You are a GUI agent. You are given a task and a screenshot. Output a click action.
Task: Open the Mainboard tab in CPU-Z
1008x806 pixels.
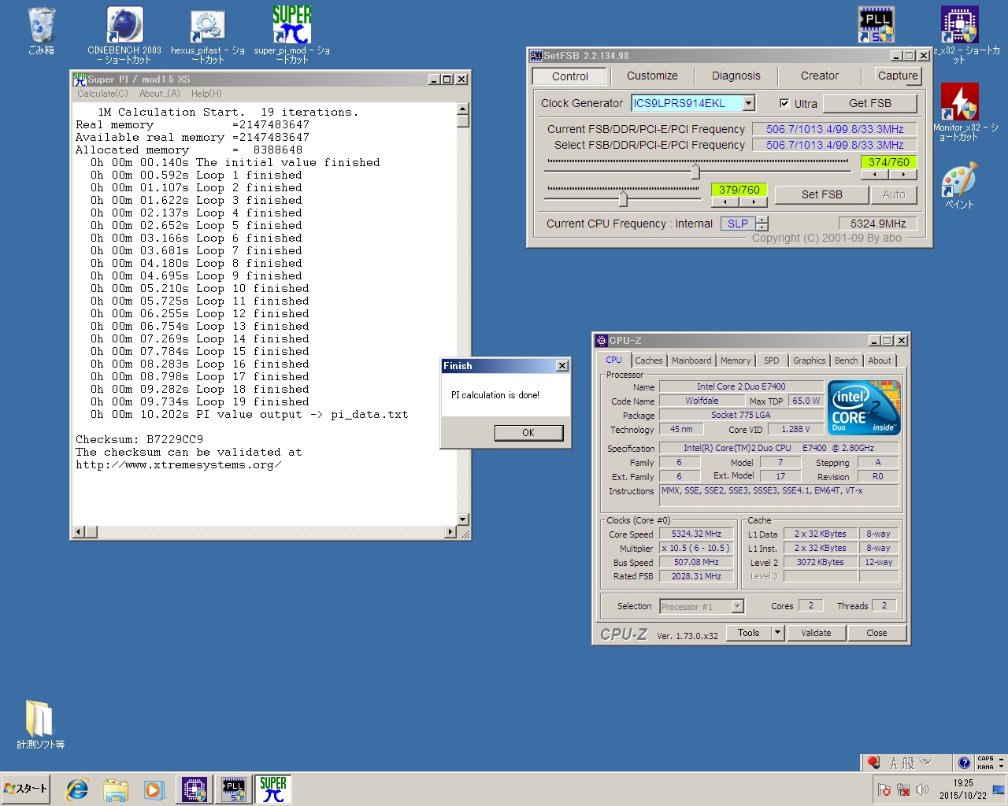point(691,360)
